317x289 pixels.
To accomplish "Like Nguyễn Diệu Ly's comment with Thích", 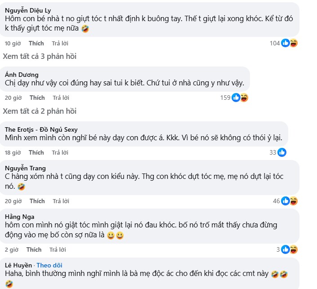I will click(36, 43).
